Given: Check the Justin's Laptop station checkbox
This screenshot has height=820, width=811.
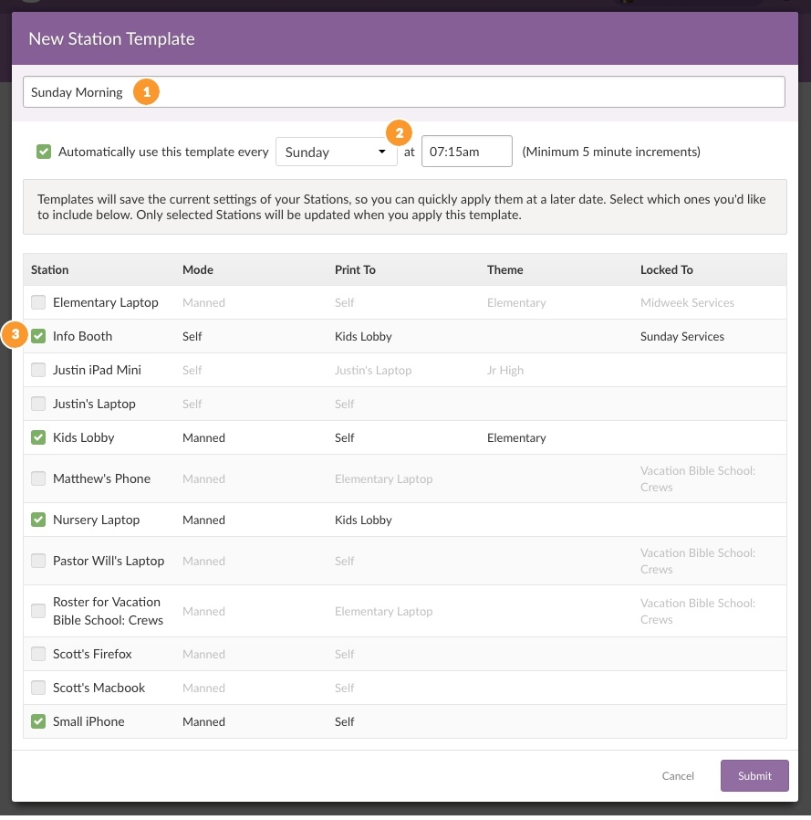Looking at the screenshot, I should (x=38, y=404).
